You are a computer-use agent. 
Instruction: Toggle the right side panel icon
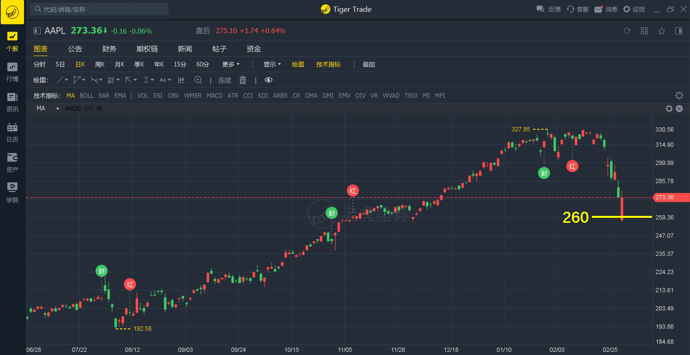pyautogui.click(x=679, y=31)
